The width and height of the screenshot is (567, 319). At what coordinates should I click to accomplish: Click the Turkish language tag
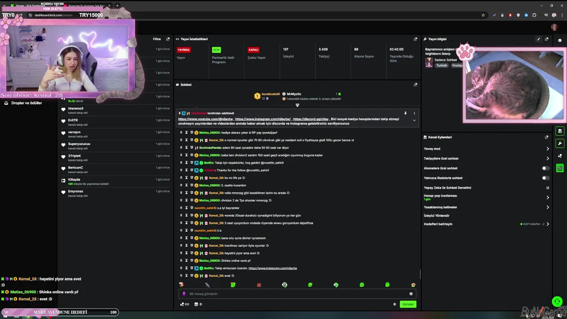coord(442,66)
